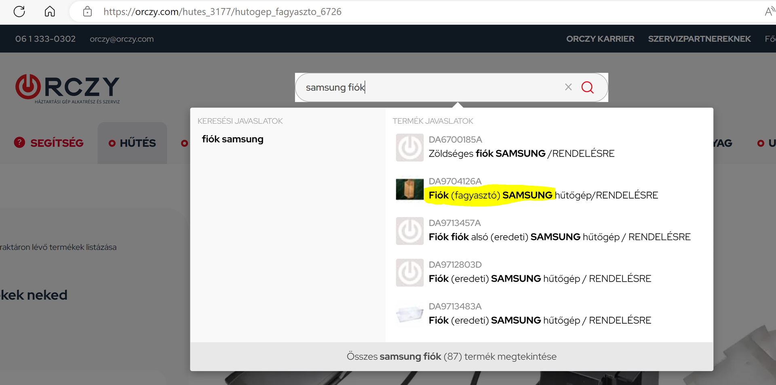
Task: Open thumbnail for product DA9704126A
Action: coord(409,189)
